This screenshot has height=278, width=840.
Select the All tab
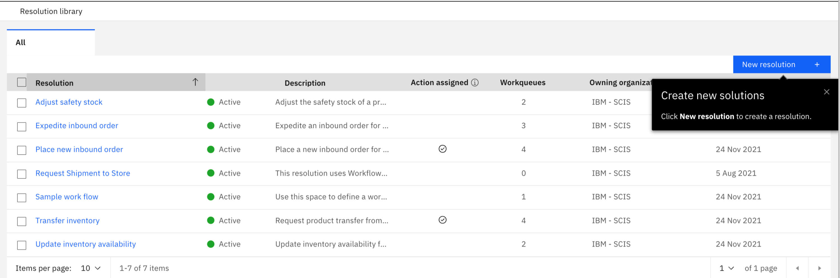(x=20, y=42)
